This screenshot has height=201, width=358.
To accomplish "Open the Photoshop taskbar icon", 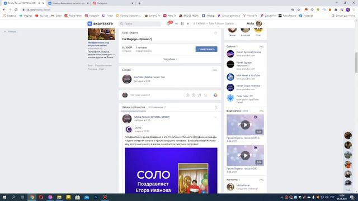I will [96, 197].
